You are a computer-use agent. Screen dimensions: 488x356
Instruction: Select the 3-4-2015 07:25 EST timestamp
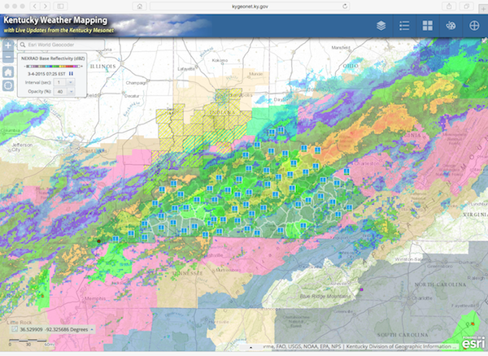click(x=46, y=74)
